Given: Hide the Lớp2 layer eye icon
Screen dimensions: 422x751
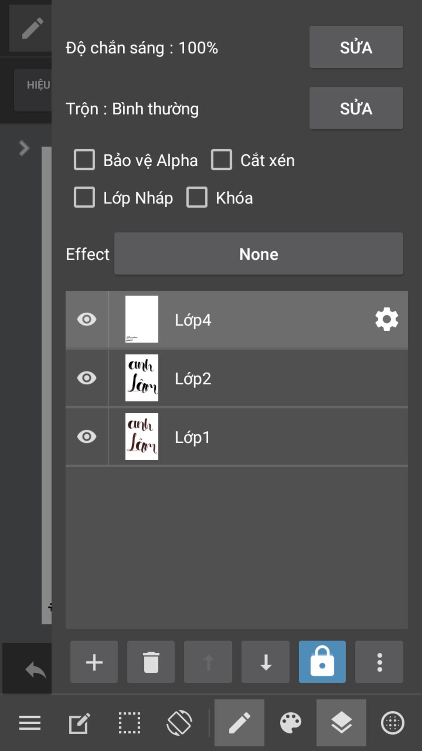Looking at the screenshot, I should (x=87, y=378).
